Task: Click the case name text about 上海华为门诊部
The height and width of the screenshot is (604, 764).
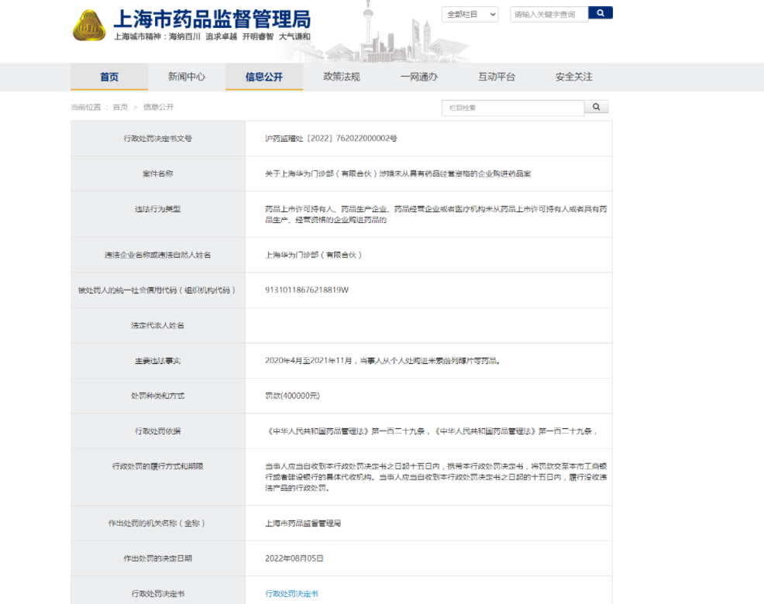Action: [398, 174]
